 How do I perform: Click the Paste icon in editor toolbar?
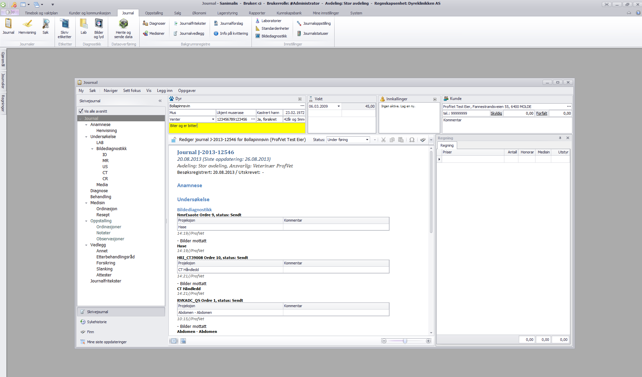[401, 140]
